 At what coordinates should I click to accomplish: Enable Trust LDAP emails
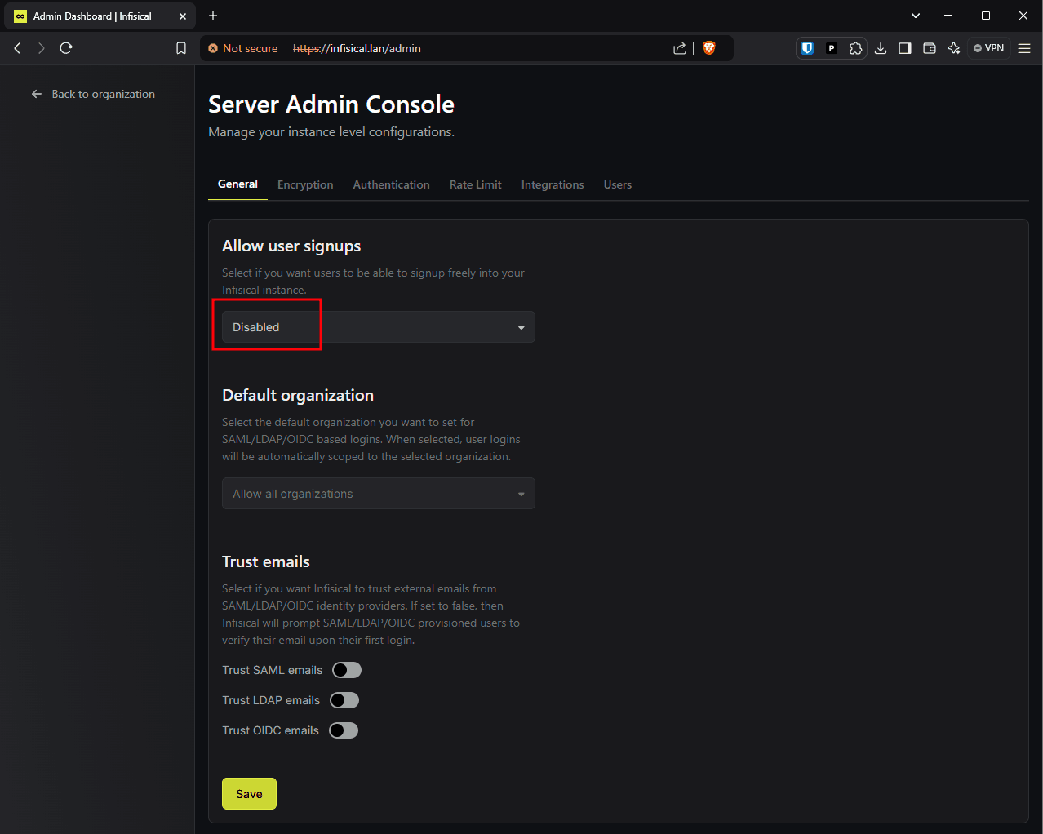coord(344,699)
